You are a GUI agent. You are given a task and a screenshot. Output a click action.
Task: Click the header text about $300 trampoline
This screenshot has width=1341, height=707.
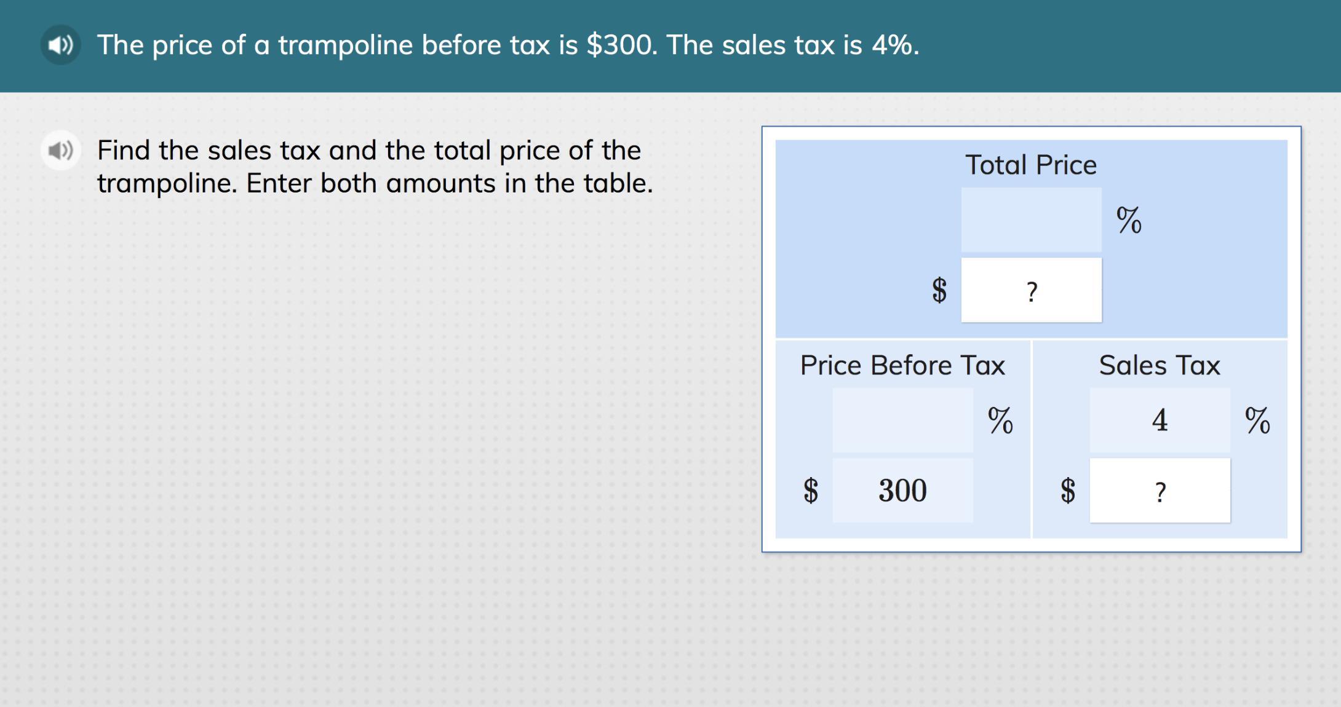click(508, 45)
